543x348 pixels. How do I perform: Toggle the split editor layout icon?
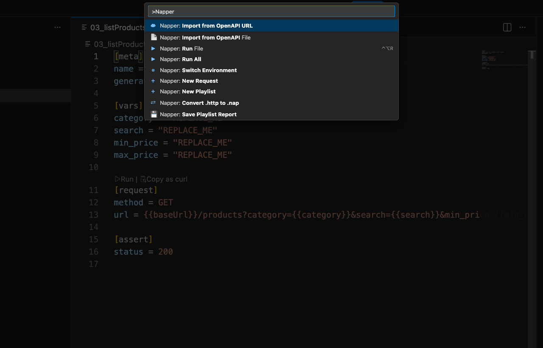coord(507,27)
